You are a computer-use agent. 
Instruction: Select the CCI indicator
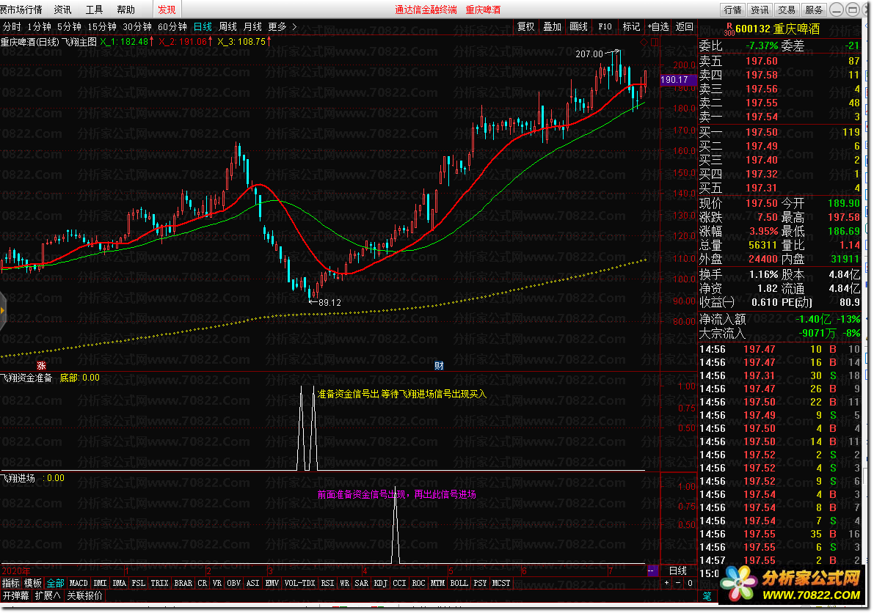[400, 583]
